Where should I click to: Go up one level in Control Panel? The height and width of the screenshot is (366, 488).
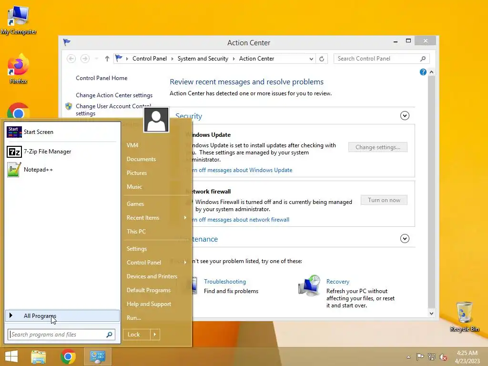pyautogui.click(x=107, y=59)
